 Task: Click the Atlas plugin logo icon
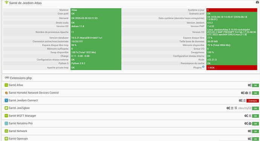tap(6, 85)
